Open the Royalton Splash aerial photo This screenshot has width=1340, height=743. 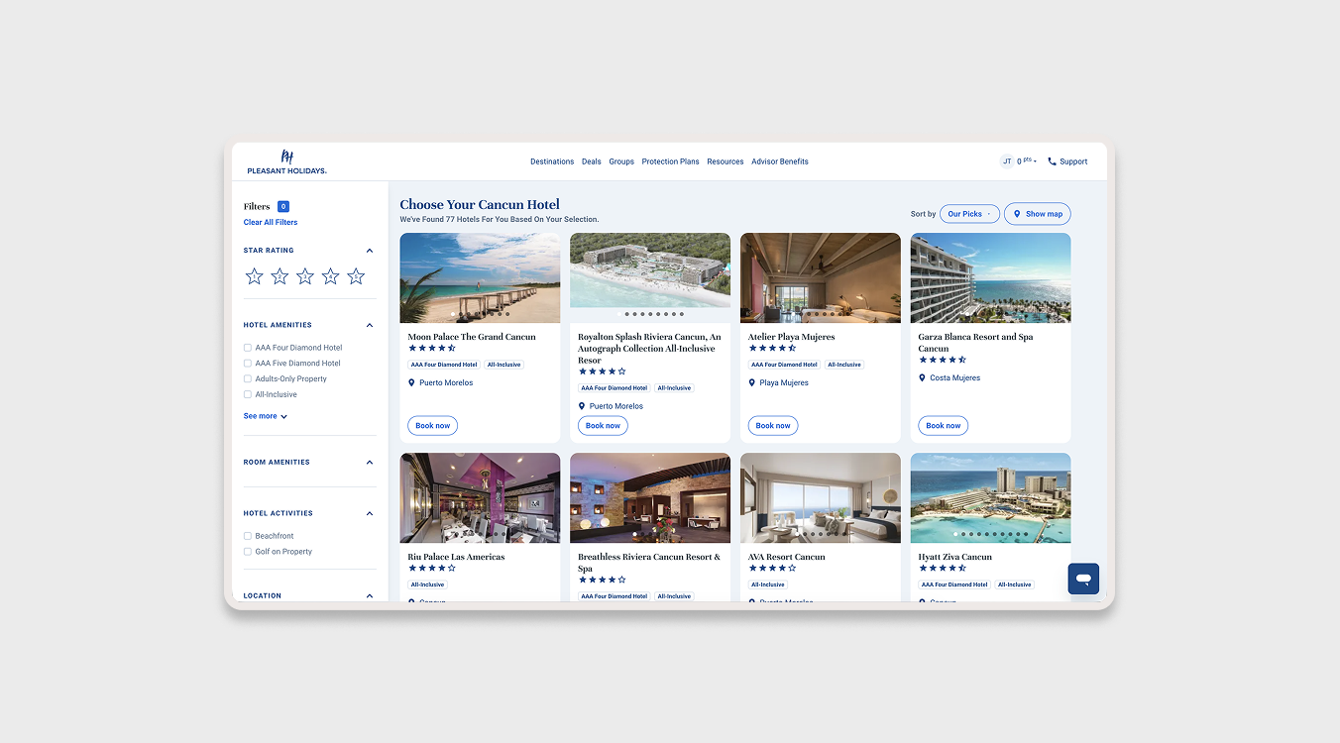650,277
